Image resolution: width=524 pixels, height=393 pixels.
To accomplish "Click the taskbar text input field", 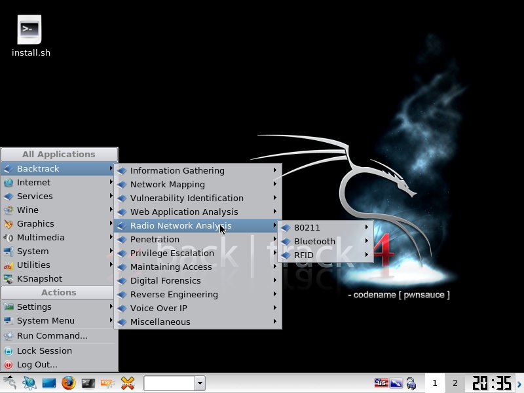I will (x=170, y=383).
